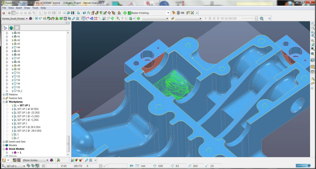Click the save project floppy icon
Image resolution: width=316 pixels, height=169 pixels.
[72, 13]
